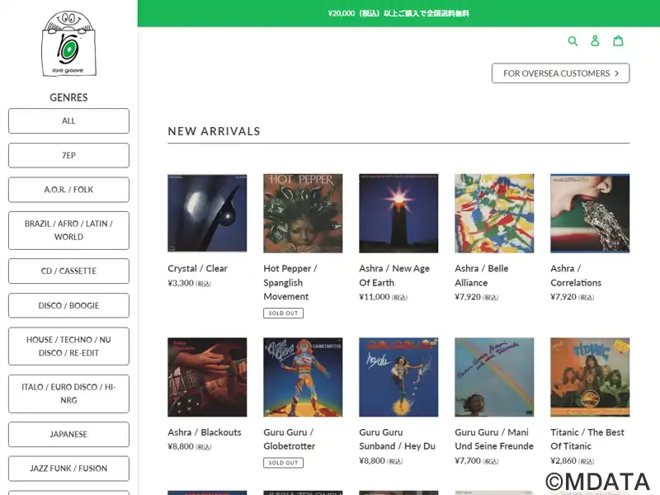Click the NEW ARRIVALS heading

(x=214, y=131)
